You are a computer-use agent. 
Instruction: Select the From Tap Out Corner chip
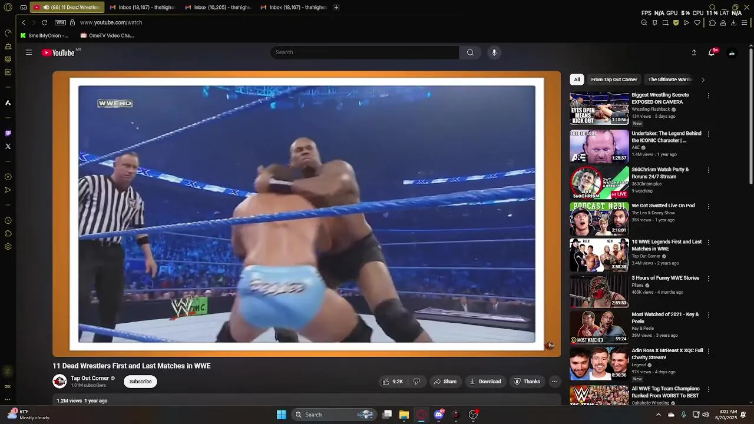coord(614,79)
